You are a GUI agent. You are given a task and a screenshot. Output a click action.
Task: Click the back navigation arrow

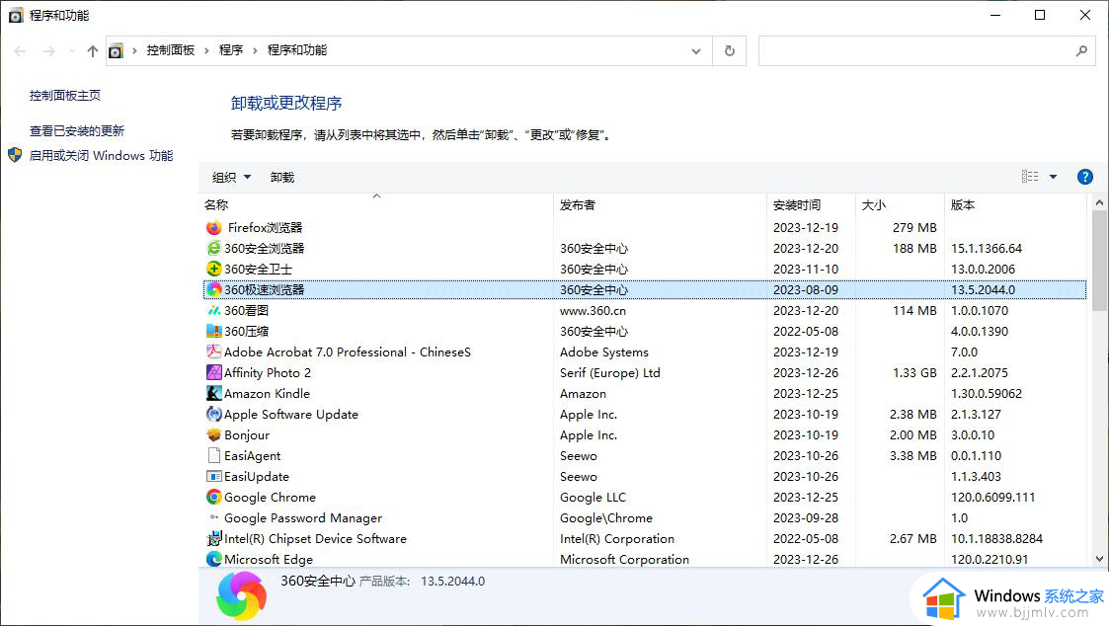point(21,51)
